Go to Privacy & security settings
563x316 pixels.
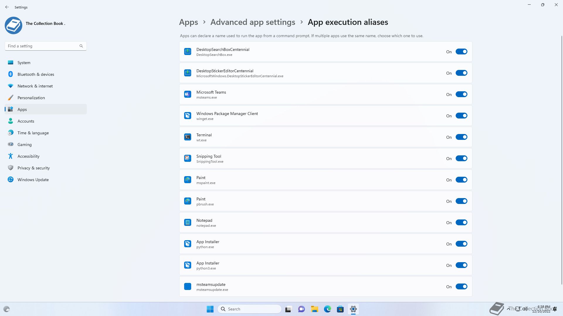point(46,168)
